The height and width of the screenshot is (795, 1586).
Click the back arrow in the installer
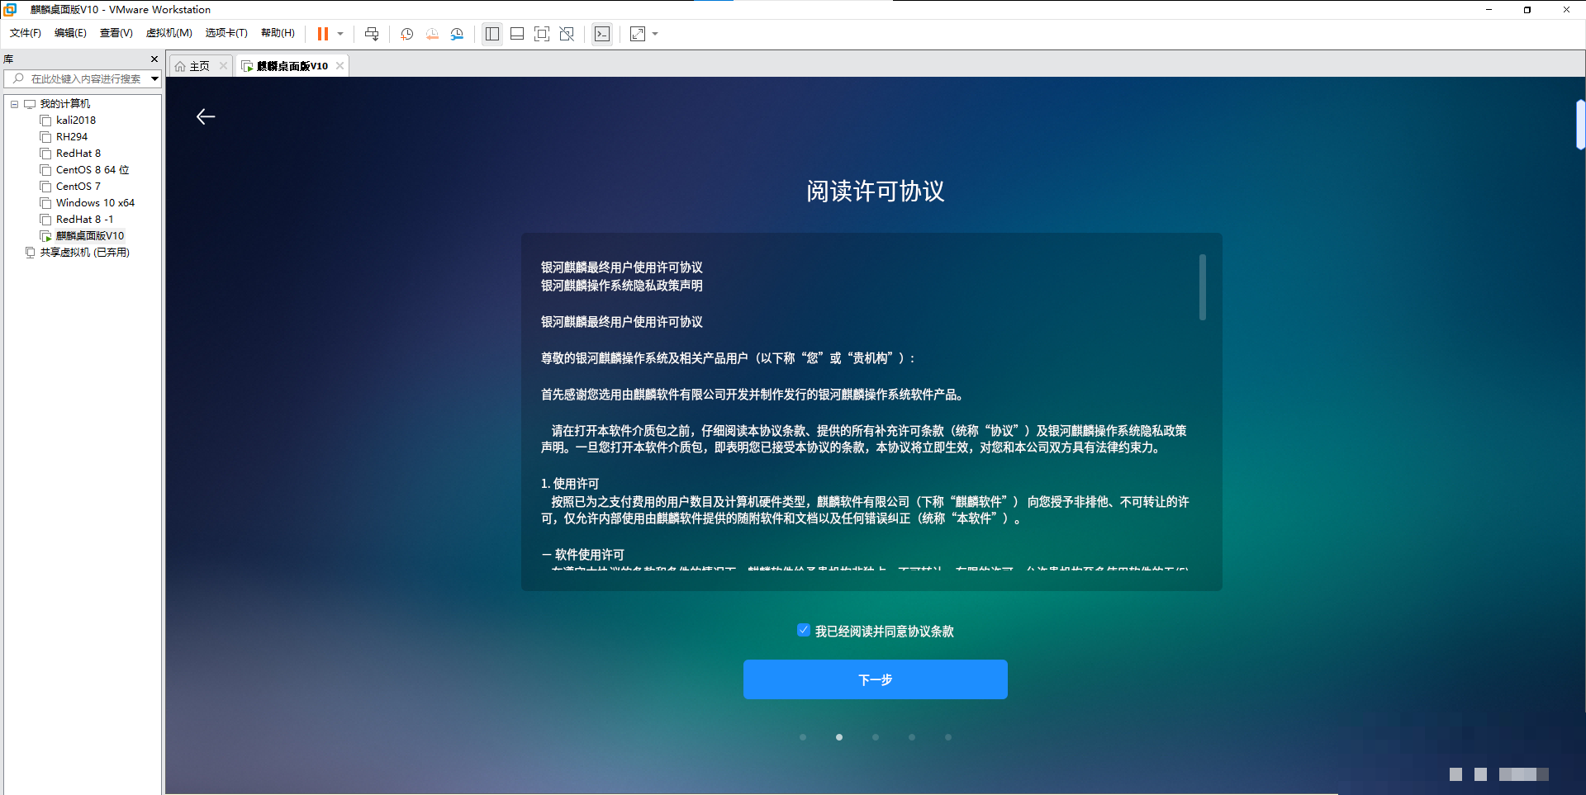[x=206, y=116]
